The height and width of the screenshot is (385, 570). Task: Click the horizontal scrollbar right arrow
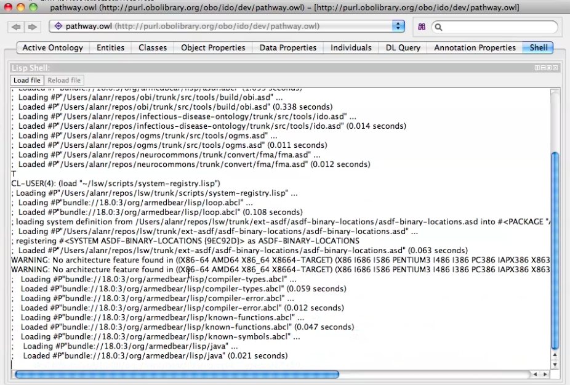[x=545, y=374]
